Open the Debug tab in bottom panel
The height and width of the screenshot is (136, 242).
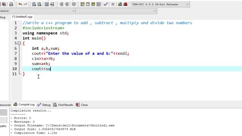coord(44,105)
